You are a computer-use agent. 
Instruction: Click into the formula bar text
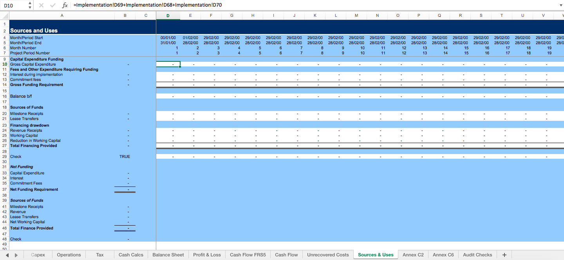tap(313, 5)
